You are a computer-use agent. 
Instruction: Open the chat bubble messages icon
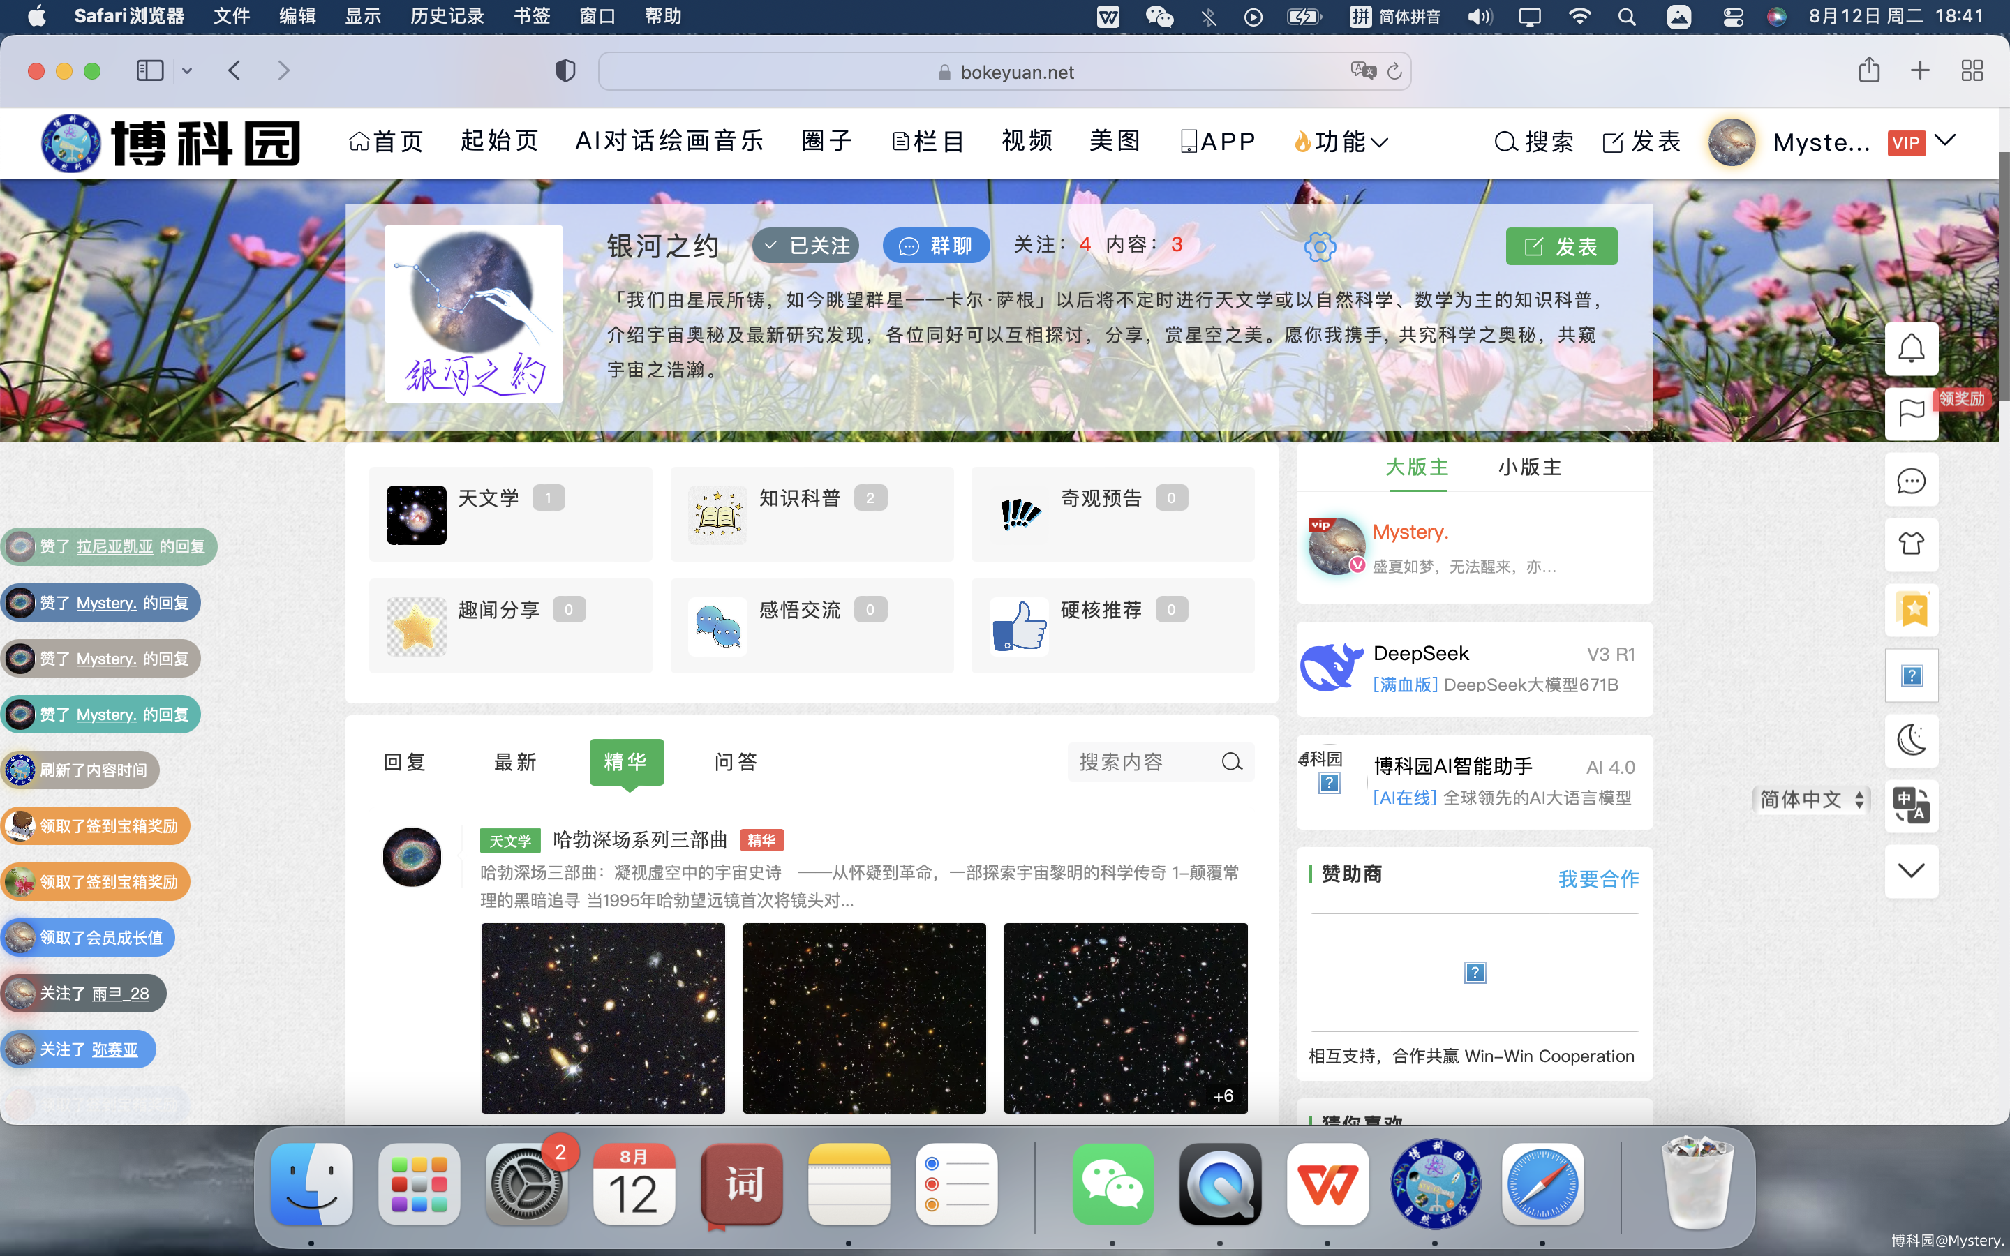click(1911, 480)
